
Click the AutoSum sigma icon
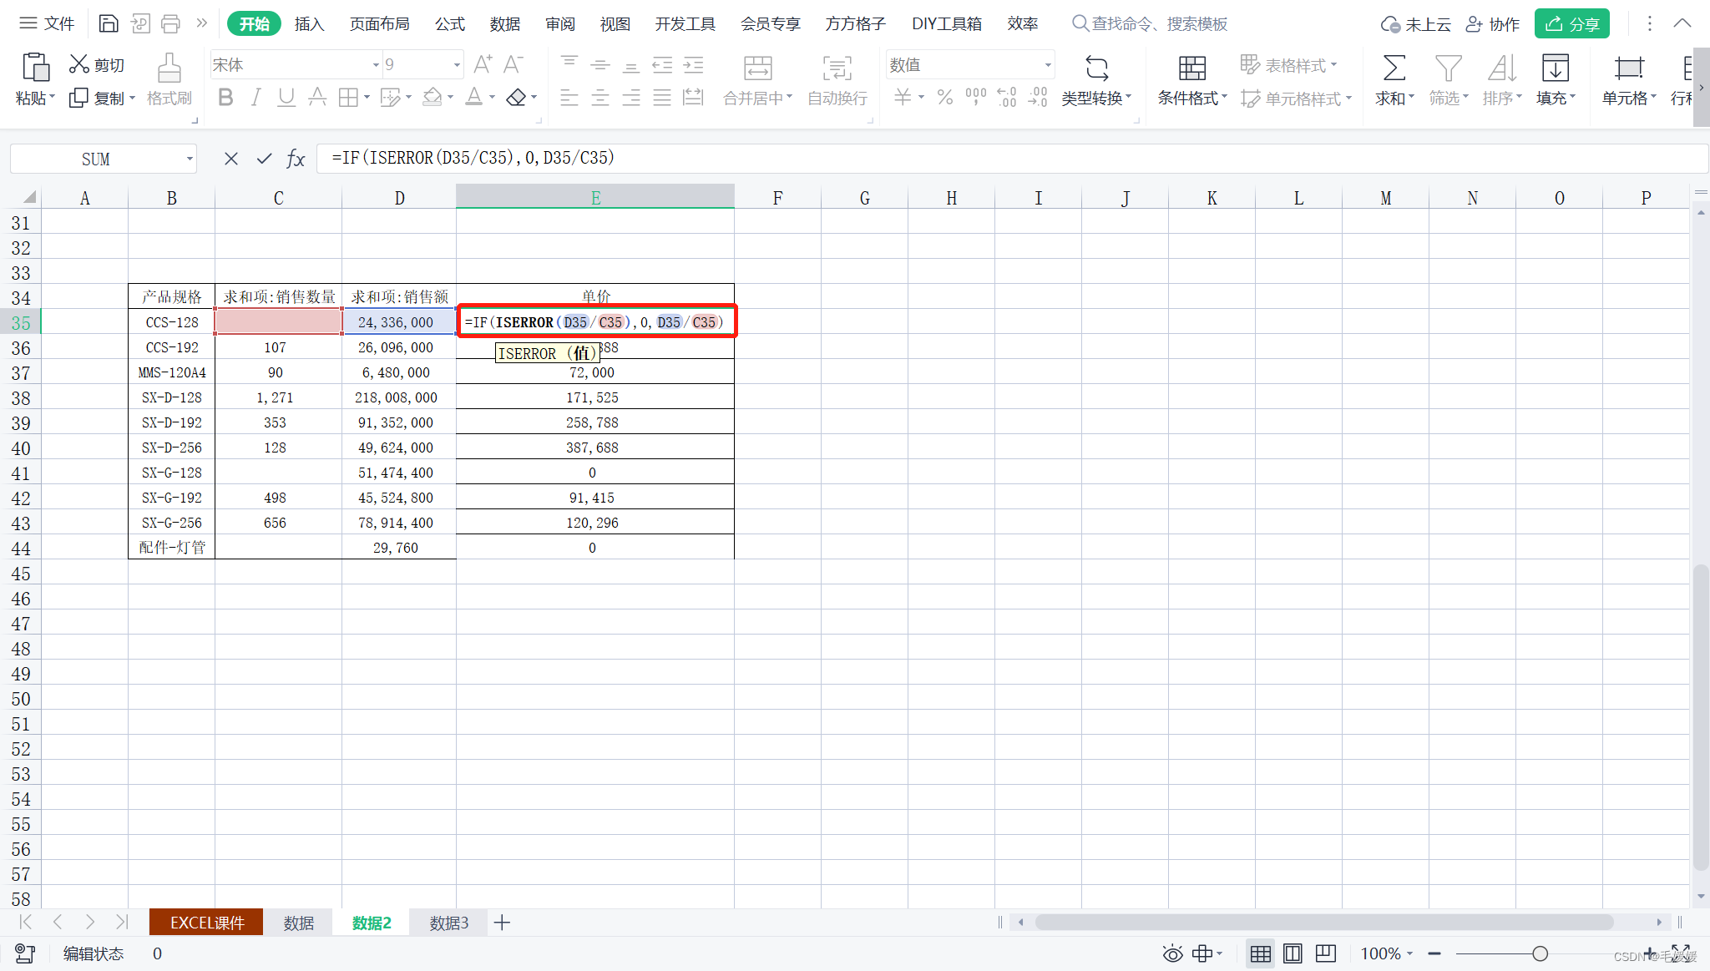[x=1394, y=67]
